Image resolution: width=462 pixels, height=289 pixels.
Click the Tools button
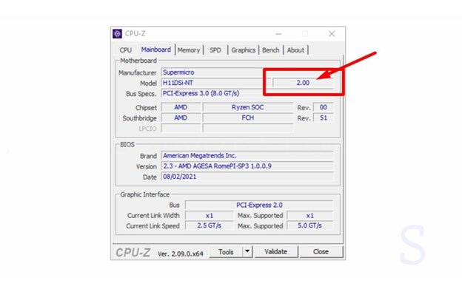pos(226,252)
